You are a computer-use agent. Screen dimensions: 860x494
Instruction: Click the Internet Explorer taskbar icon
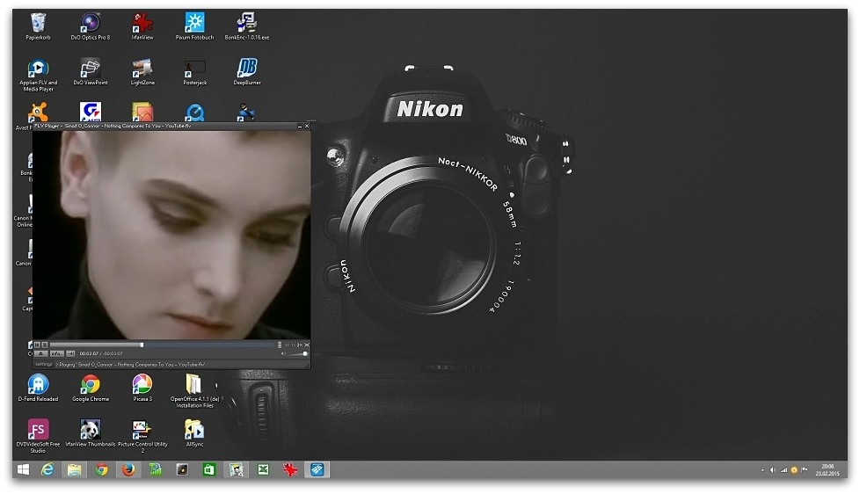click(x=47, y=469)
